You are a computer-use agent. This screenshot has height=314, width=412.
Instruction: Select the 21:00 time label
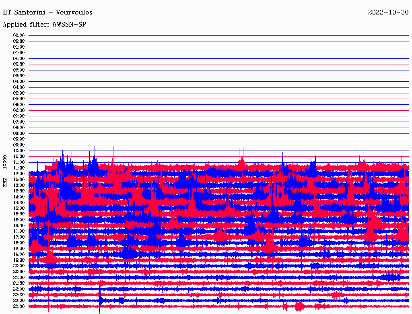[x=19, y=277]
